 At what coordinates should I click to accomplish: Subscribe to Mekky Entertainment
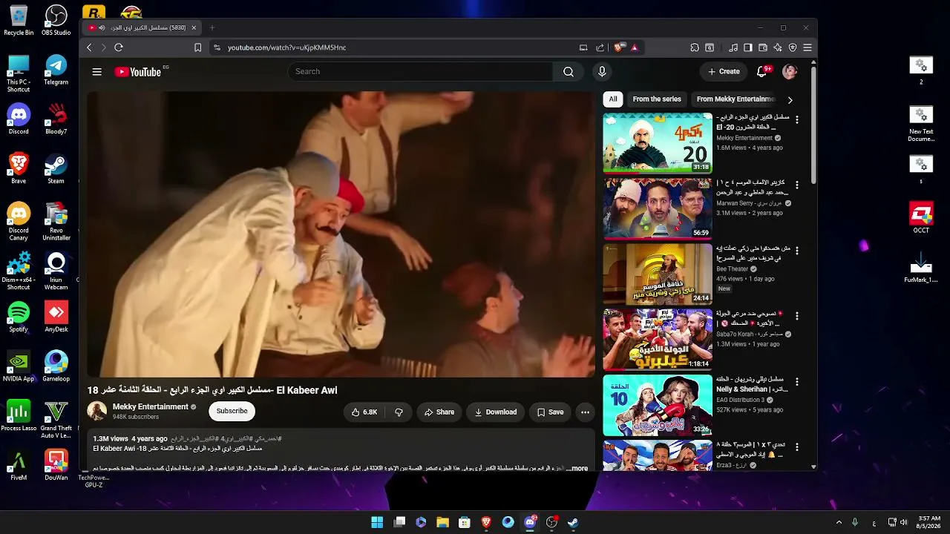coord(232,411)
